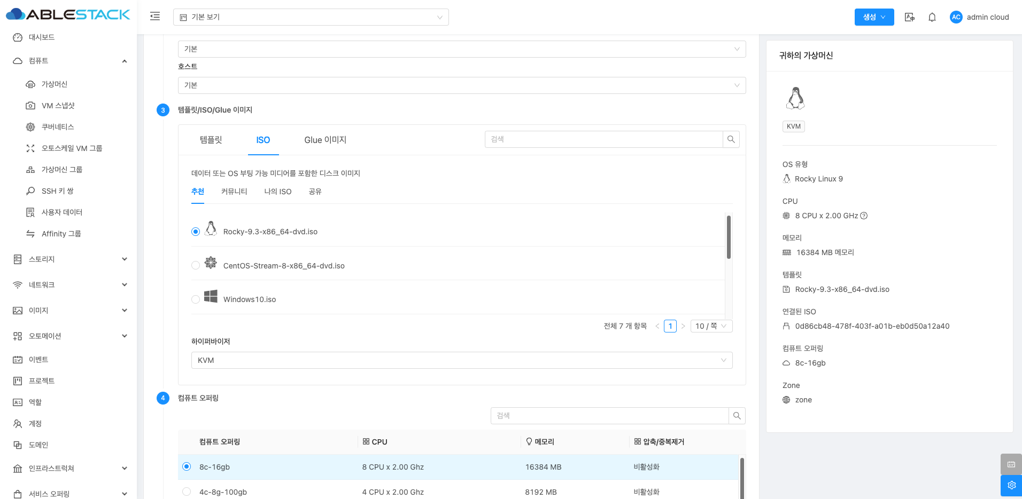Screen dimensions: 1022x499
Task: Select the Windows10.iso radio button
Action: point(196,299)
